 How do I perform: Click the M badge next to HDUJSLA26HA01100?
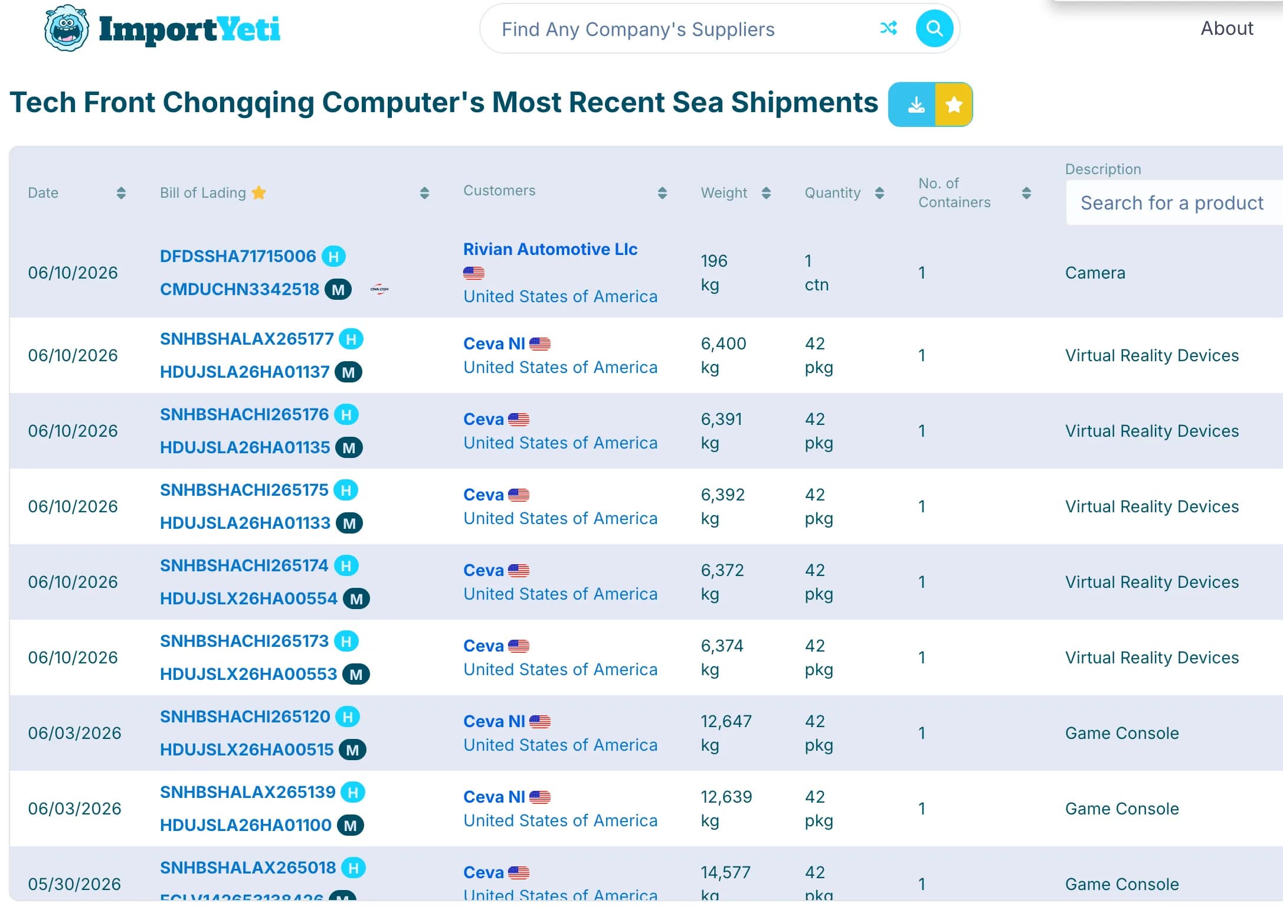pyautogui.click(x=351, y=825)
